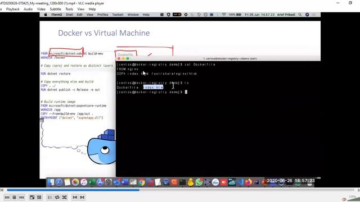The width and height of the screenshot is (360, 202).
Task: Open the terminal icon in the Dock
Action: 182,182
